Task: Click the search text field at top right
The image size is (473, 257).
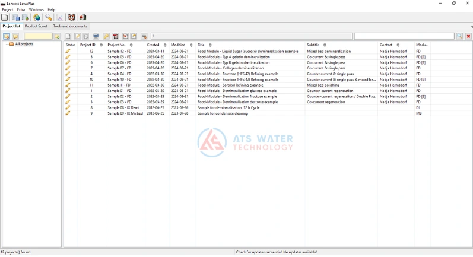Action: click(x=404, y=36)
